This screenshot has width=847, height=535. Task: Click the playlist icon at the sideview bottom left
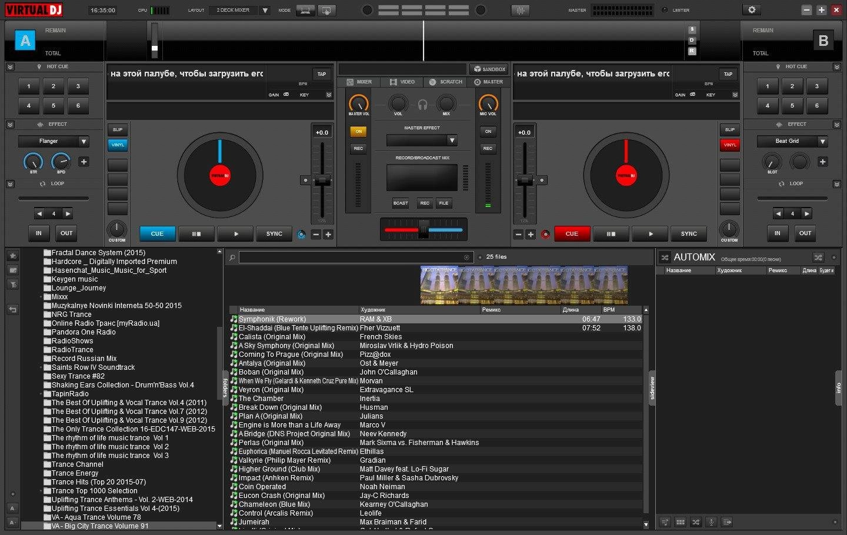pyautogui.click(x=665, y=522)
